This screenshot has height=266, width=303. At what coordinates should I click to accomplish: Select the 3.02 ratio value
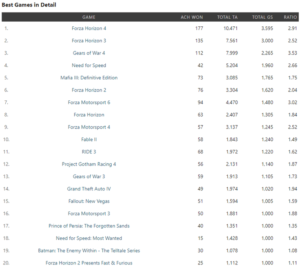click(x=292, y=102)
